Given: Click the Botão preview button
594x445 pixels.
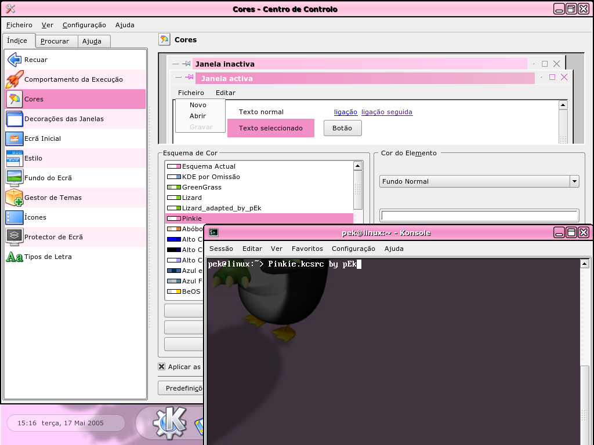Looking at the screenshot, I should (342, 128).
